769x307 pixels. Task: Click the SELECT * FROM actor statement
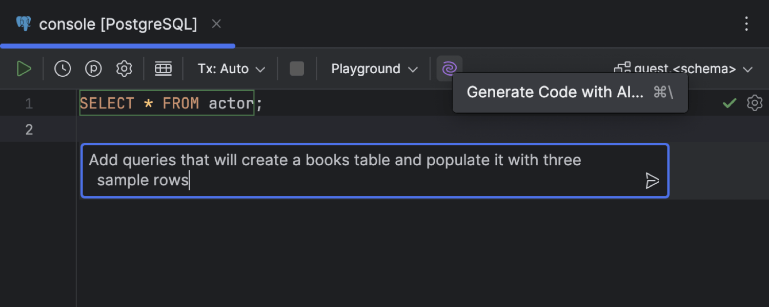167,103
